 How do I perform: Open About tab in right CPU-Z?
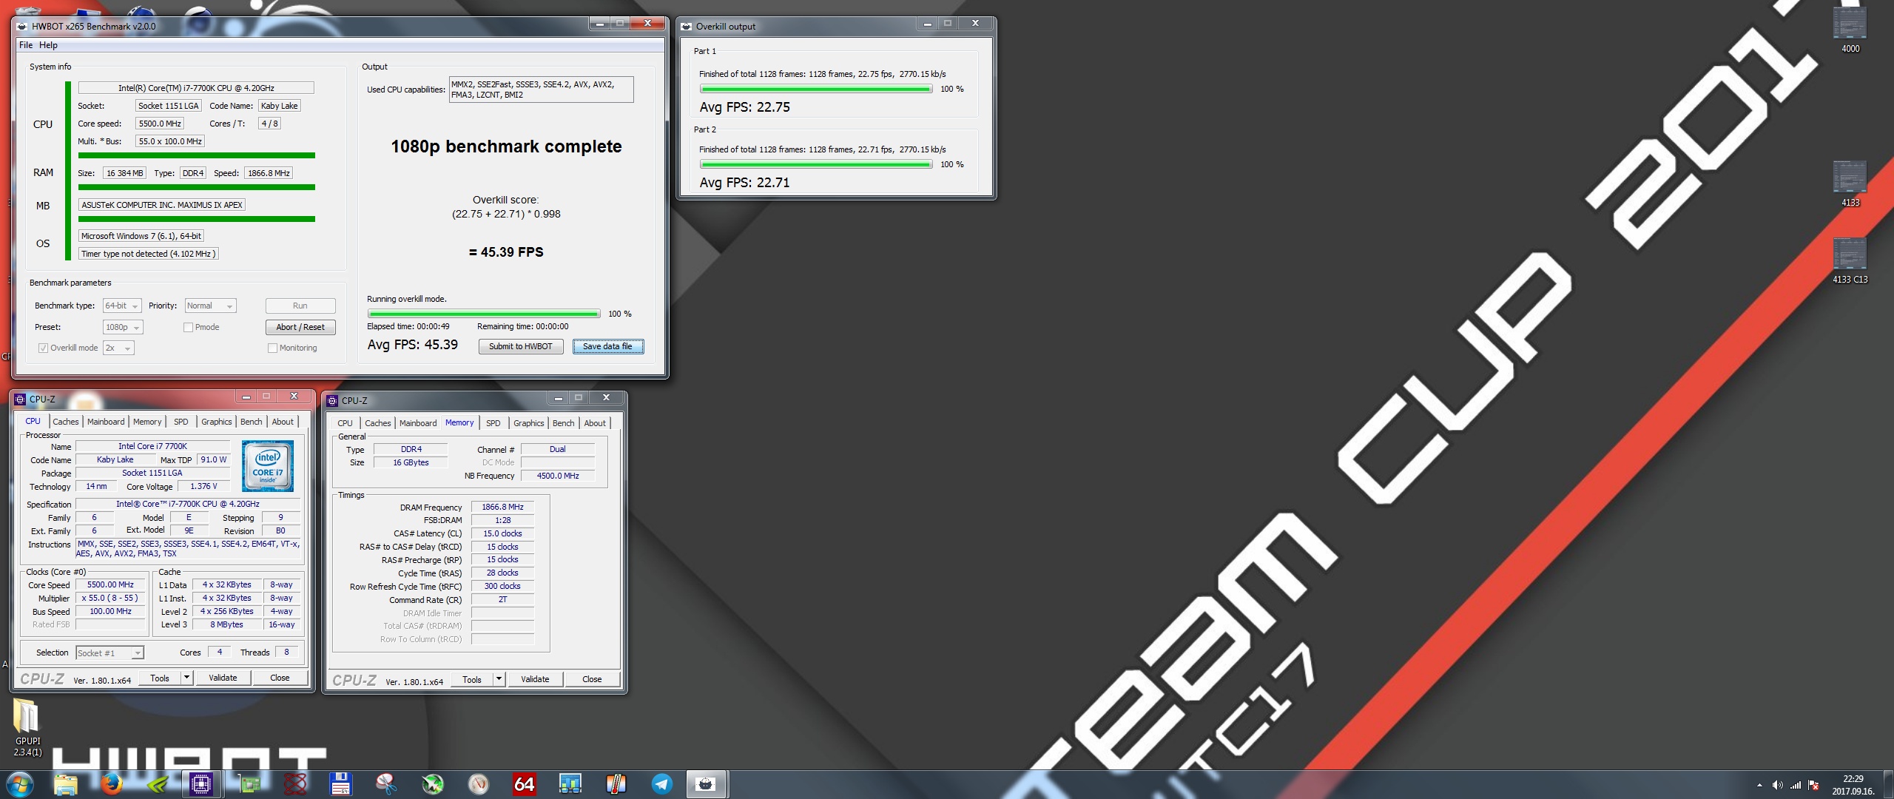595,423
